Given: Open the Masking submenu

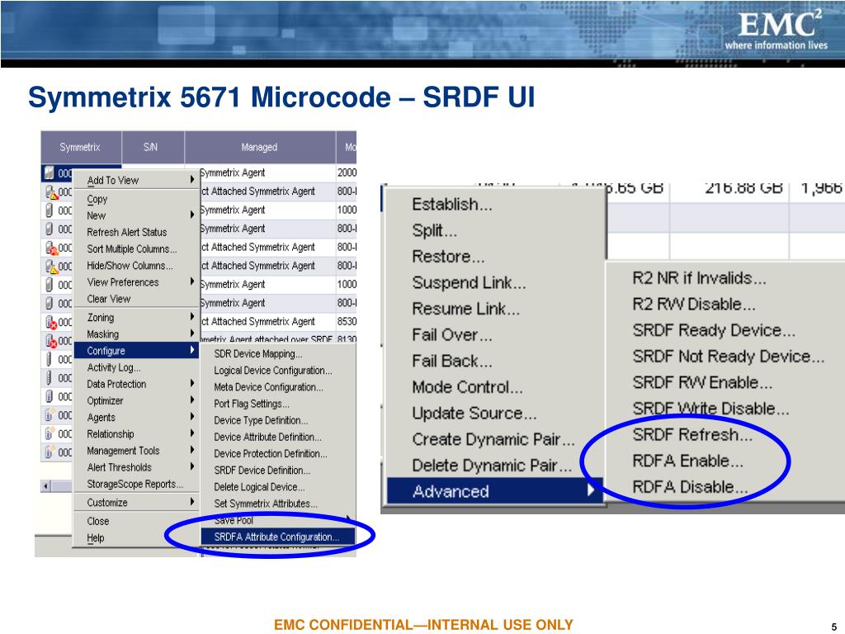Looking at the screenshot, I should (136, 334).
